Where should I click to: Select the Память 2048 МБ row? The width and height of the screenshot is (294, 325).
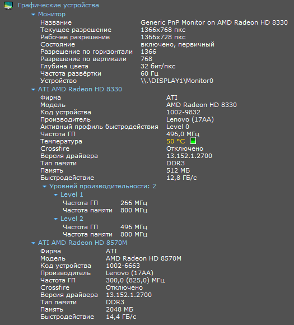[x=87, y=309]
